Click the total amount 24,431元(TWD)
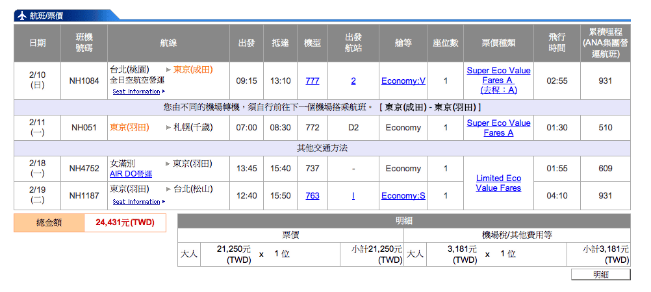 pyautogui.click(x=125, y=223)
